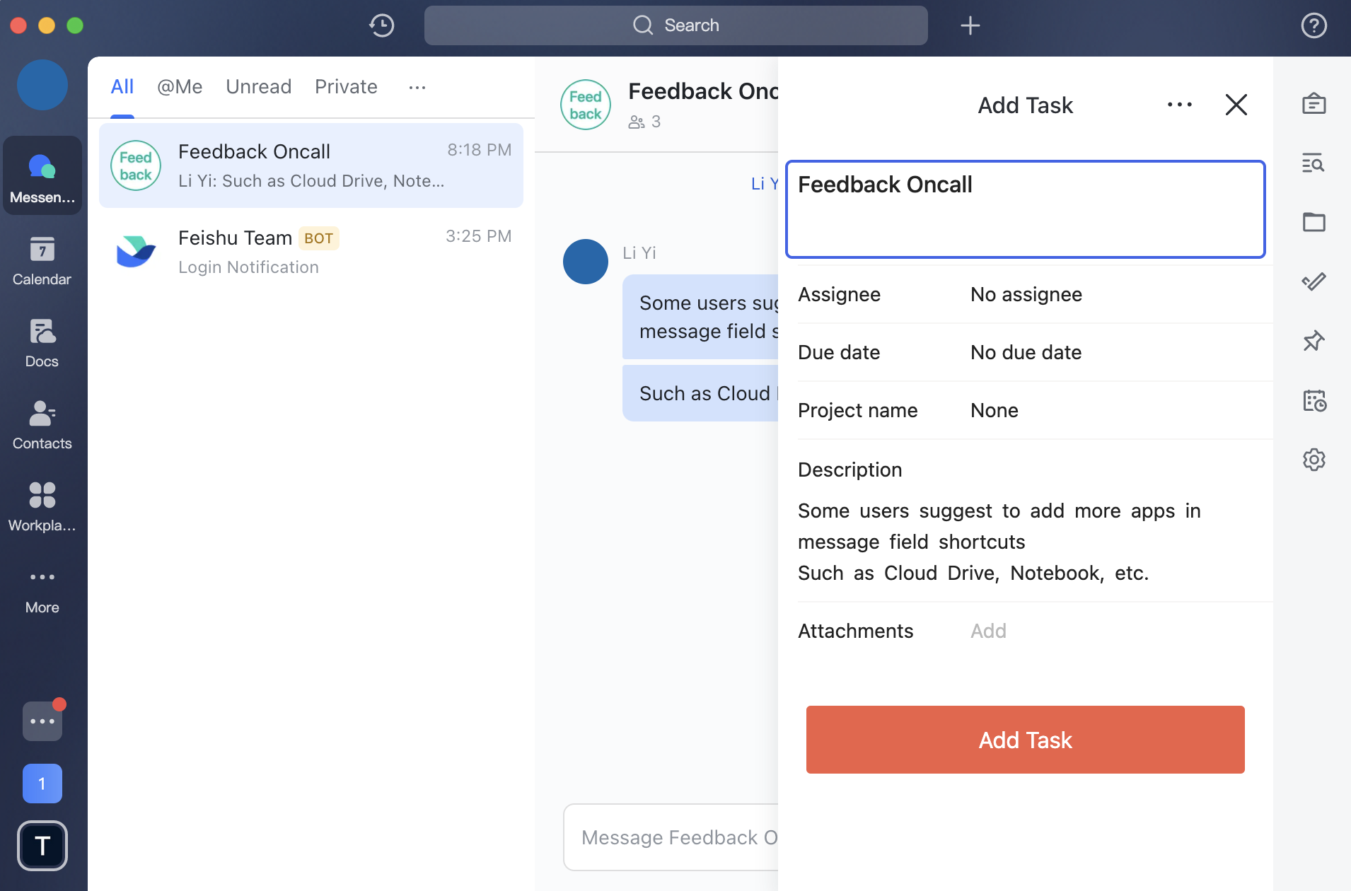Add an attachment to the task
This screenshot has width=1351, height=891.
point(988,631)
